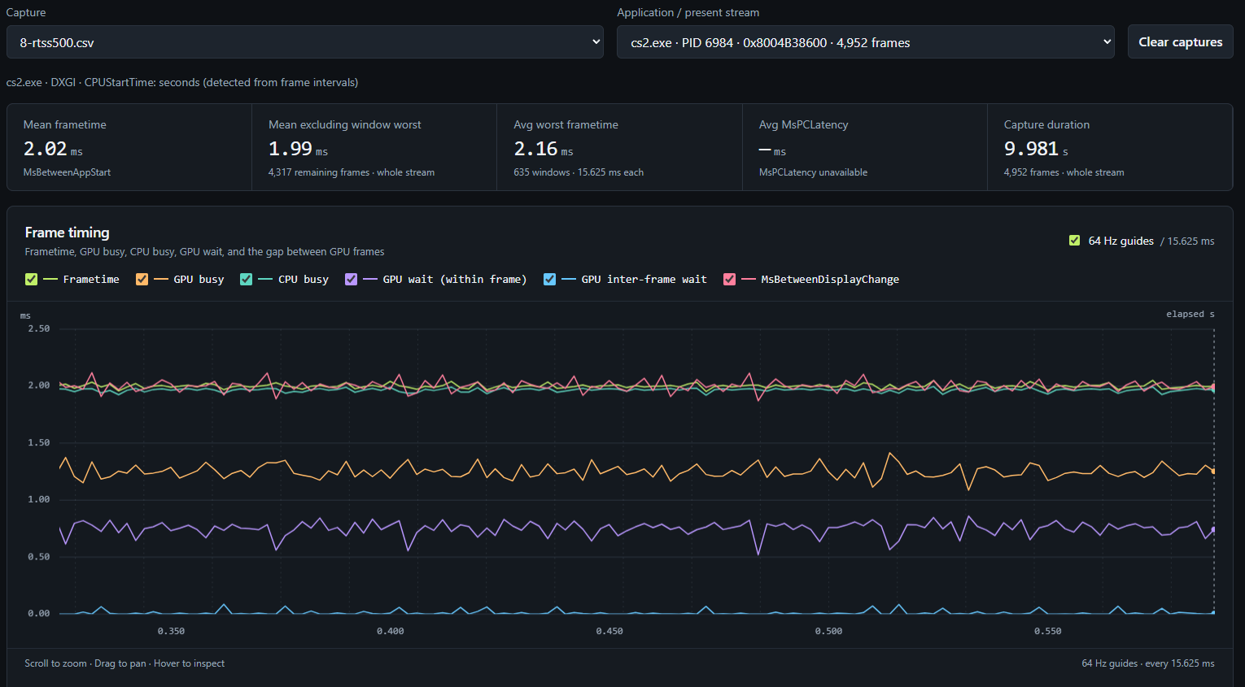
Task: Hide GPU wait (within frame) series
Action: point(352,279)
